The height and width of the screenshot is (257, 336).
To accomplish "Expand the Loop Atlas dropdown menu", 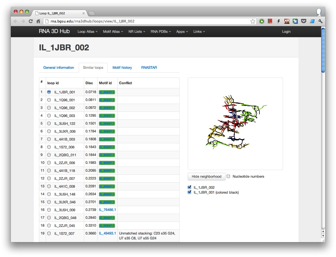I will pyautogui.click(x=87, y=32).
